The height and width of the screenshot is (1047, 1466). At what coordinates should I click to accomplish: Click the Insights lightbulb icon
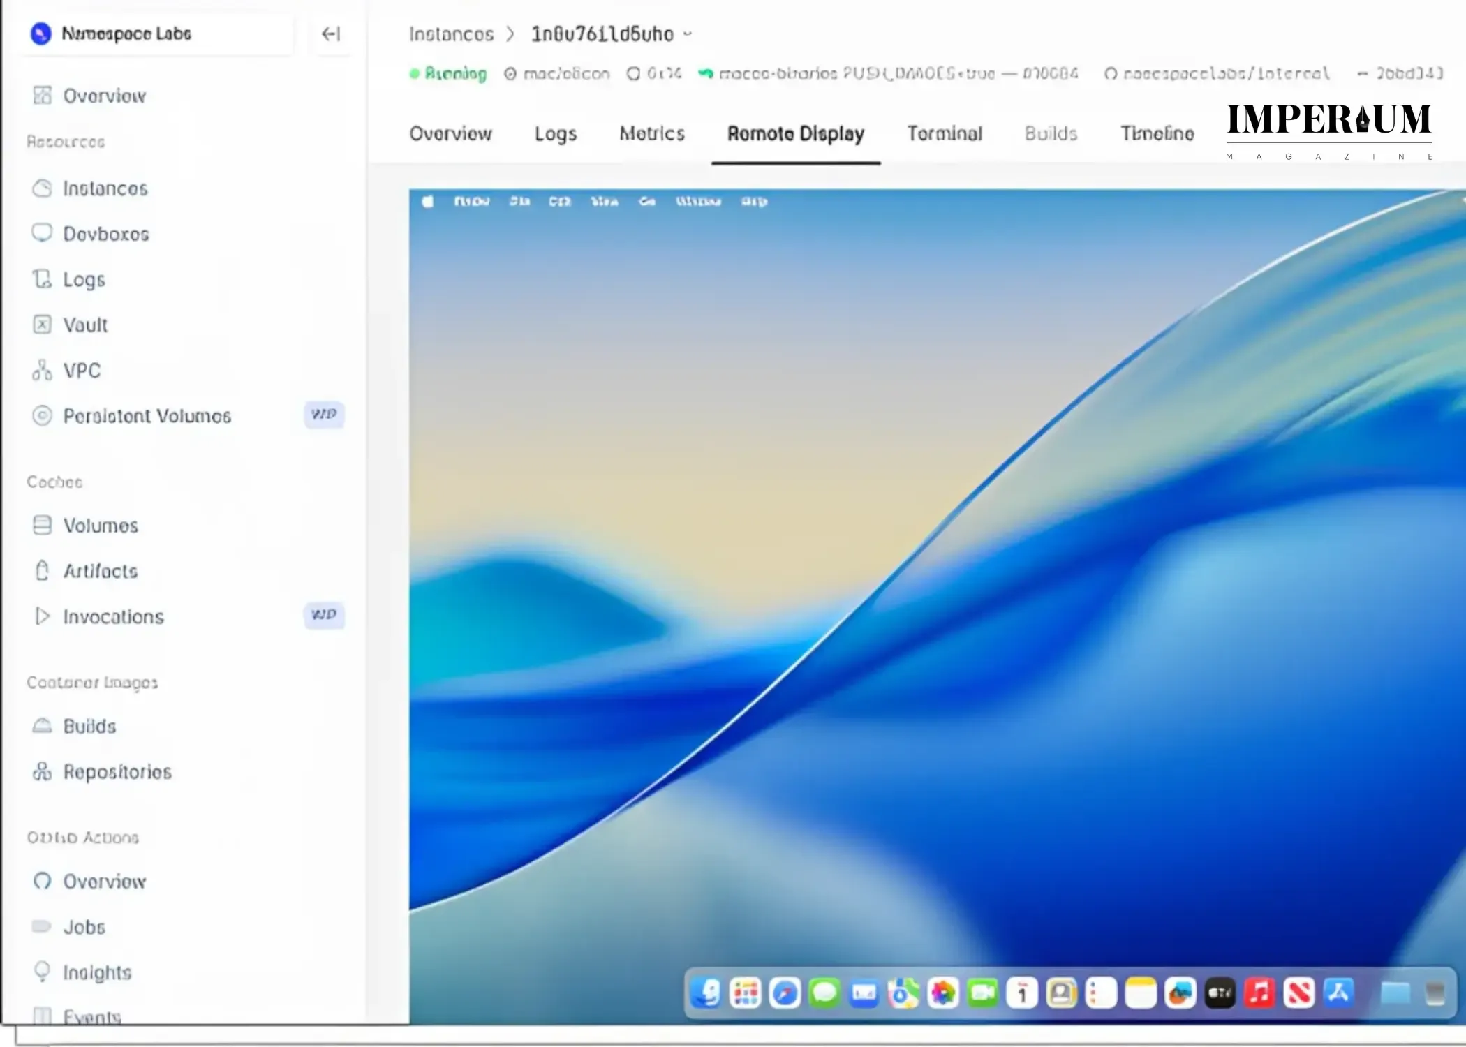pyautogui.click(x=42, y=972)
